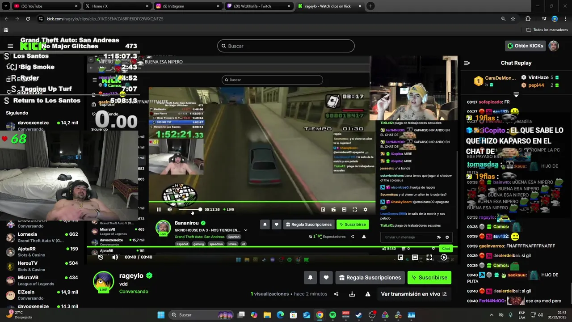Focus the Kick Buscar search field
Screen dimensions: 572x322
pos(286,46)
